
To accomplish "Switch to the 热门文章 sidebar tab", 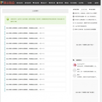I will (x=84, y=10).
